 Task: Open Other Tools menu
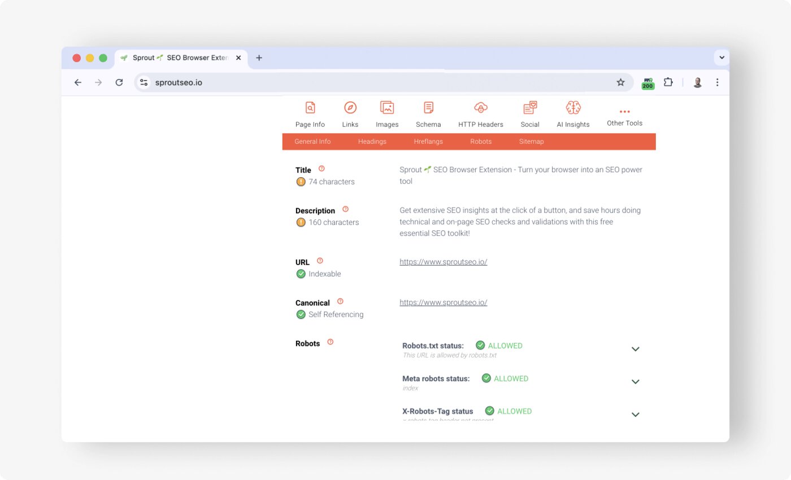[x=624, y=113]
